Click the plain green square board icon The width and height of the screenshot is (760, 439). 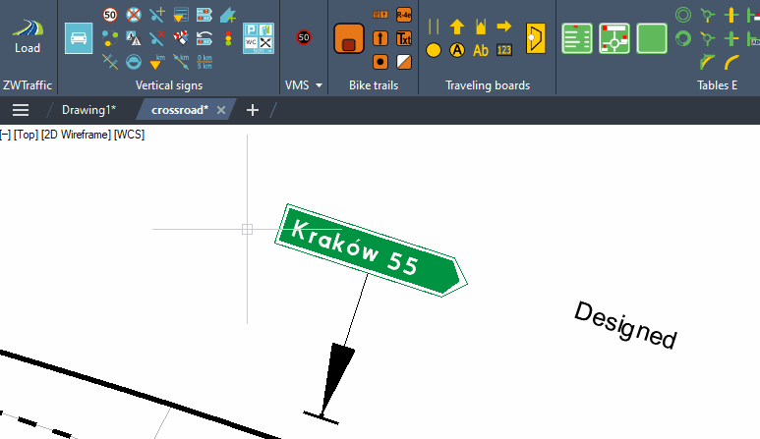point(652,38)
